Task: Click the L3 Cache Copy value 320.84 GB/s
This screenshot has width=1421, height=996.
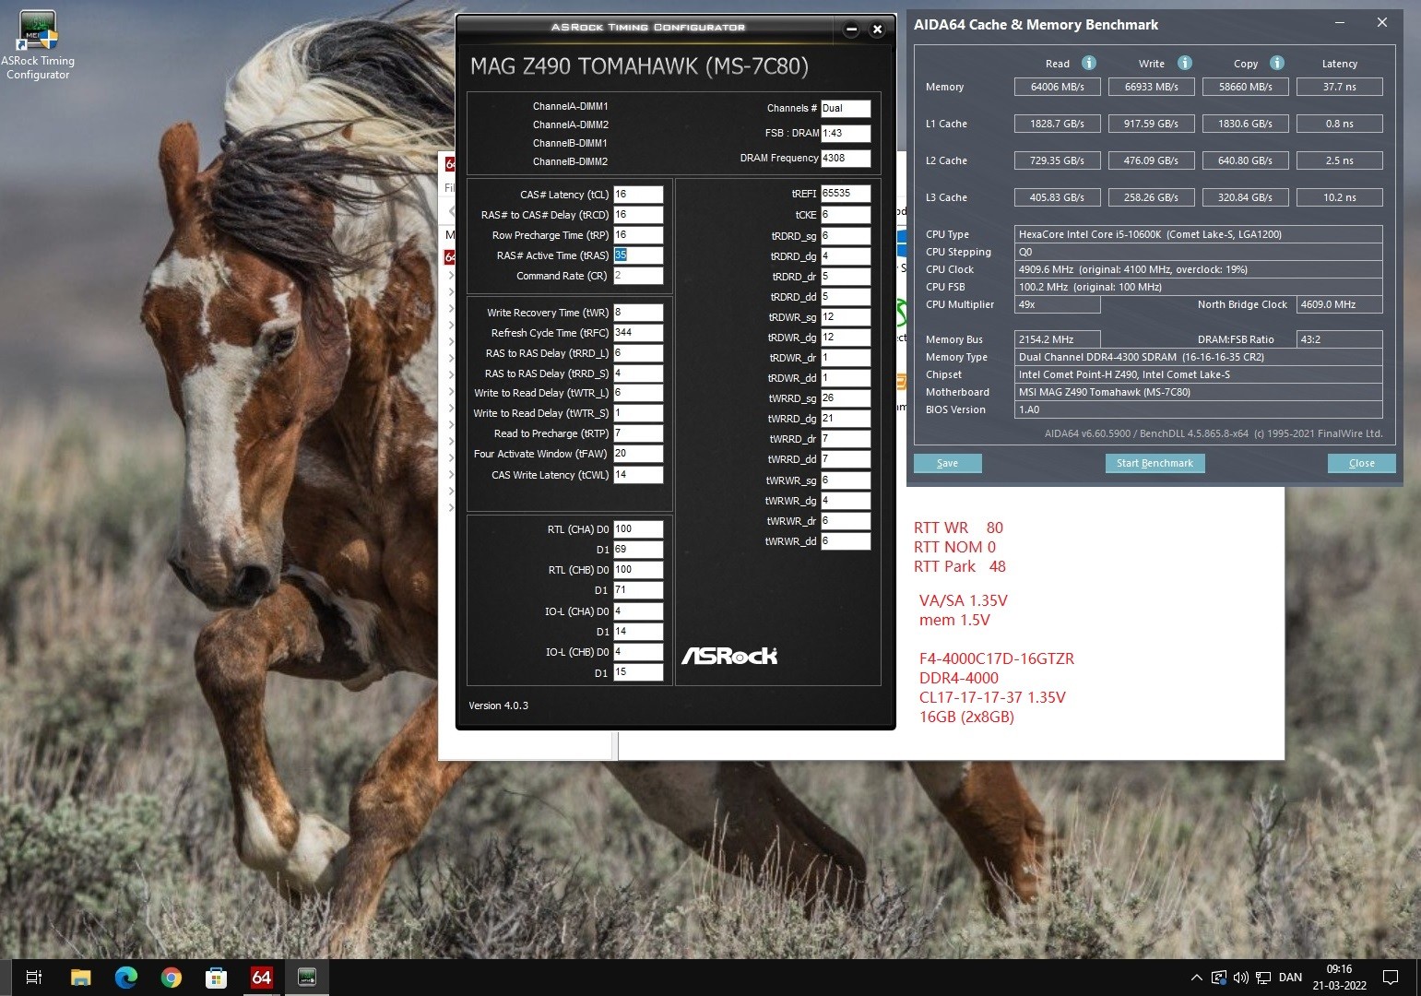Action: pyautogui.click(x=1245, y=197)
